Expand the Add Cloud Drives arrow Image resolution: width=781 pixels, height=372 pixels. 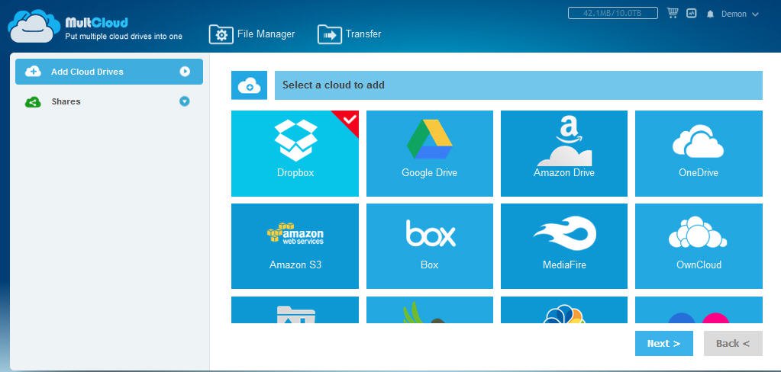coord(185,72)
